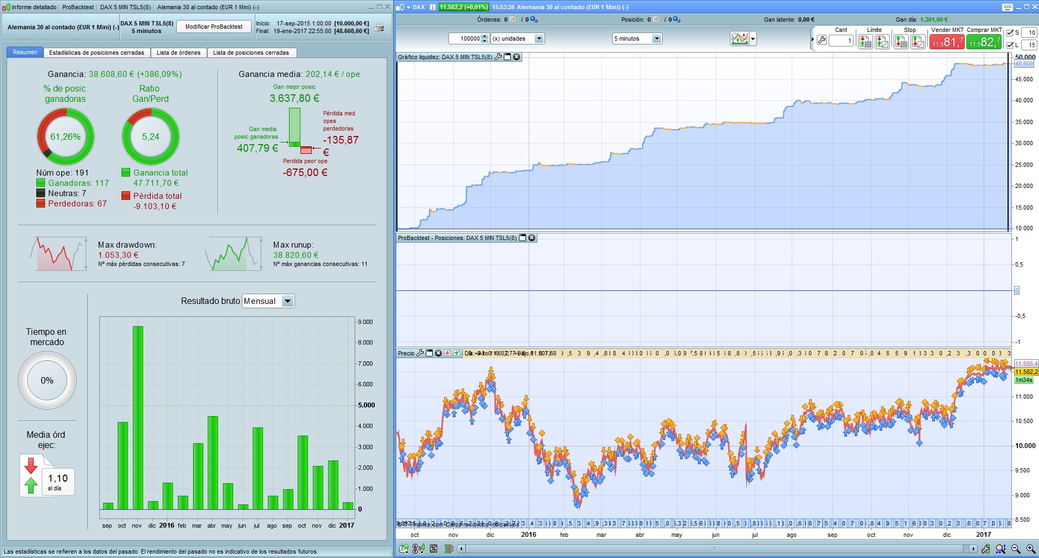
Task: Open the Lista de posiciones cerradas tab
Action: click(251, 53)
